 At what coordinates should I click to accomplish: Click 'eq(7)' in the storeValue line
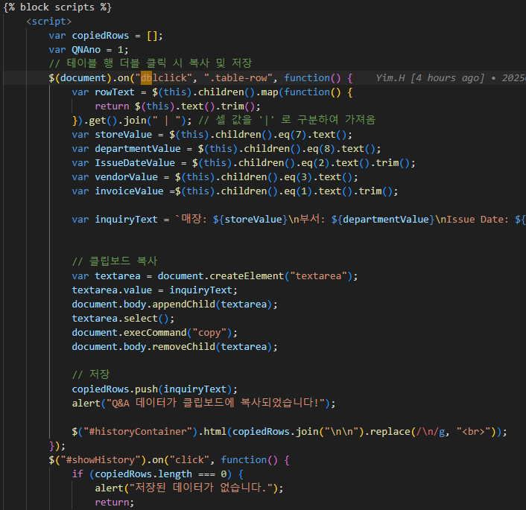pyautogui.click(x=292, y=135)
